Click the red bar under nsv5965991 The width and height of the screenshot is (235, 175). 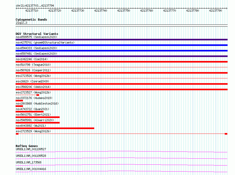coord(37,123)
